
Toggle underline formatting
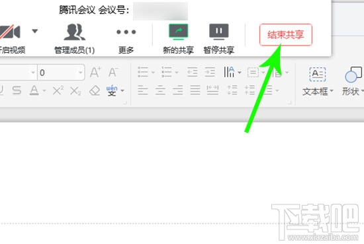click(x=1, y=90)
